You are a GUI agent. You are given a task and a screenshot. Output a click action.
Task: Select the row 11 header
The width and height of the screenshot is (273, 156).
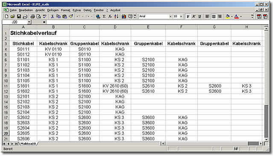6,86
